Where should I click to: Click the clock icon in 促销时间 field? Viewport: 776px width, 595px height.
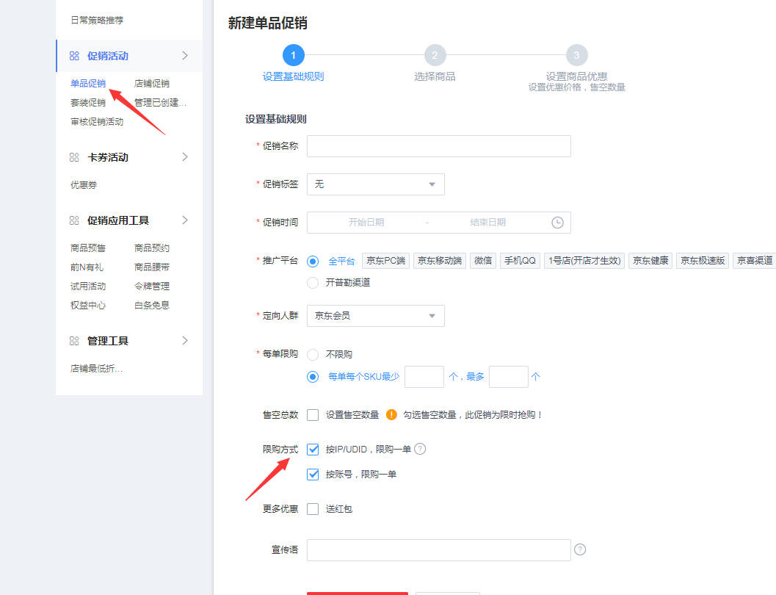557,223
